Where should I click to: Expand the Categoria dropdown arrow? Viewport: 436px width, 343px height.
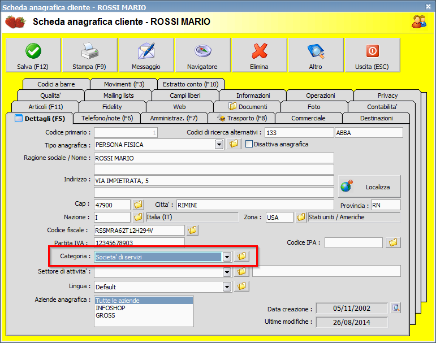pyautogui.click(x=227, y=257)
